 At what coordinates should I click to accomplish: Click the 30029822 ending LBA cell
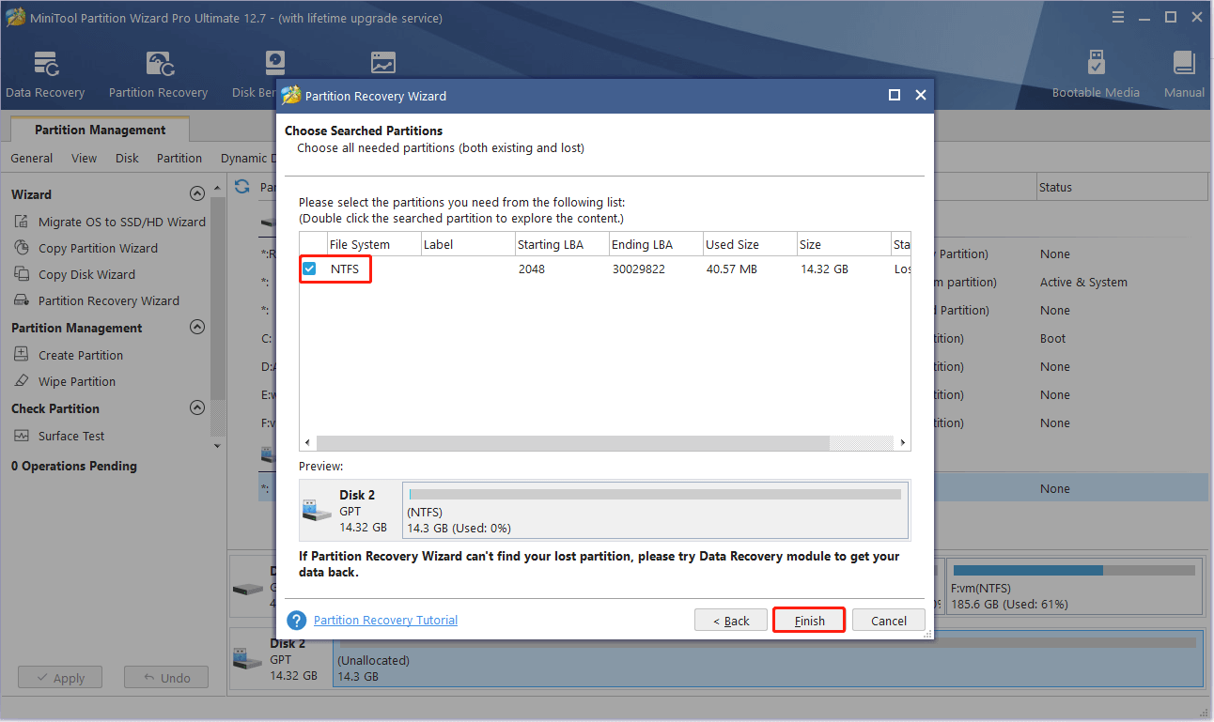[639, 269]
